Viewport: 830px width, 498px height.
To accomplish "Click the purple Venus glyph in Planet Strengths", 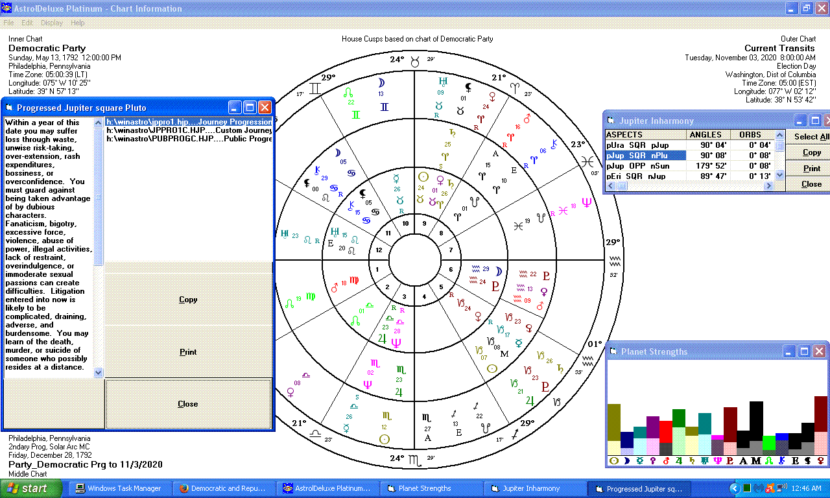I will pyautogui.click(x=653, y=461).
